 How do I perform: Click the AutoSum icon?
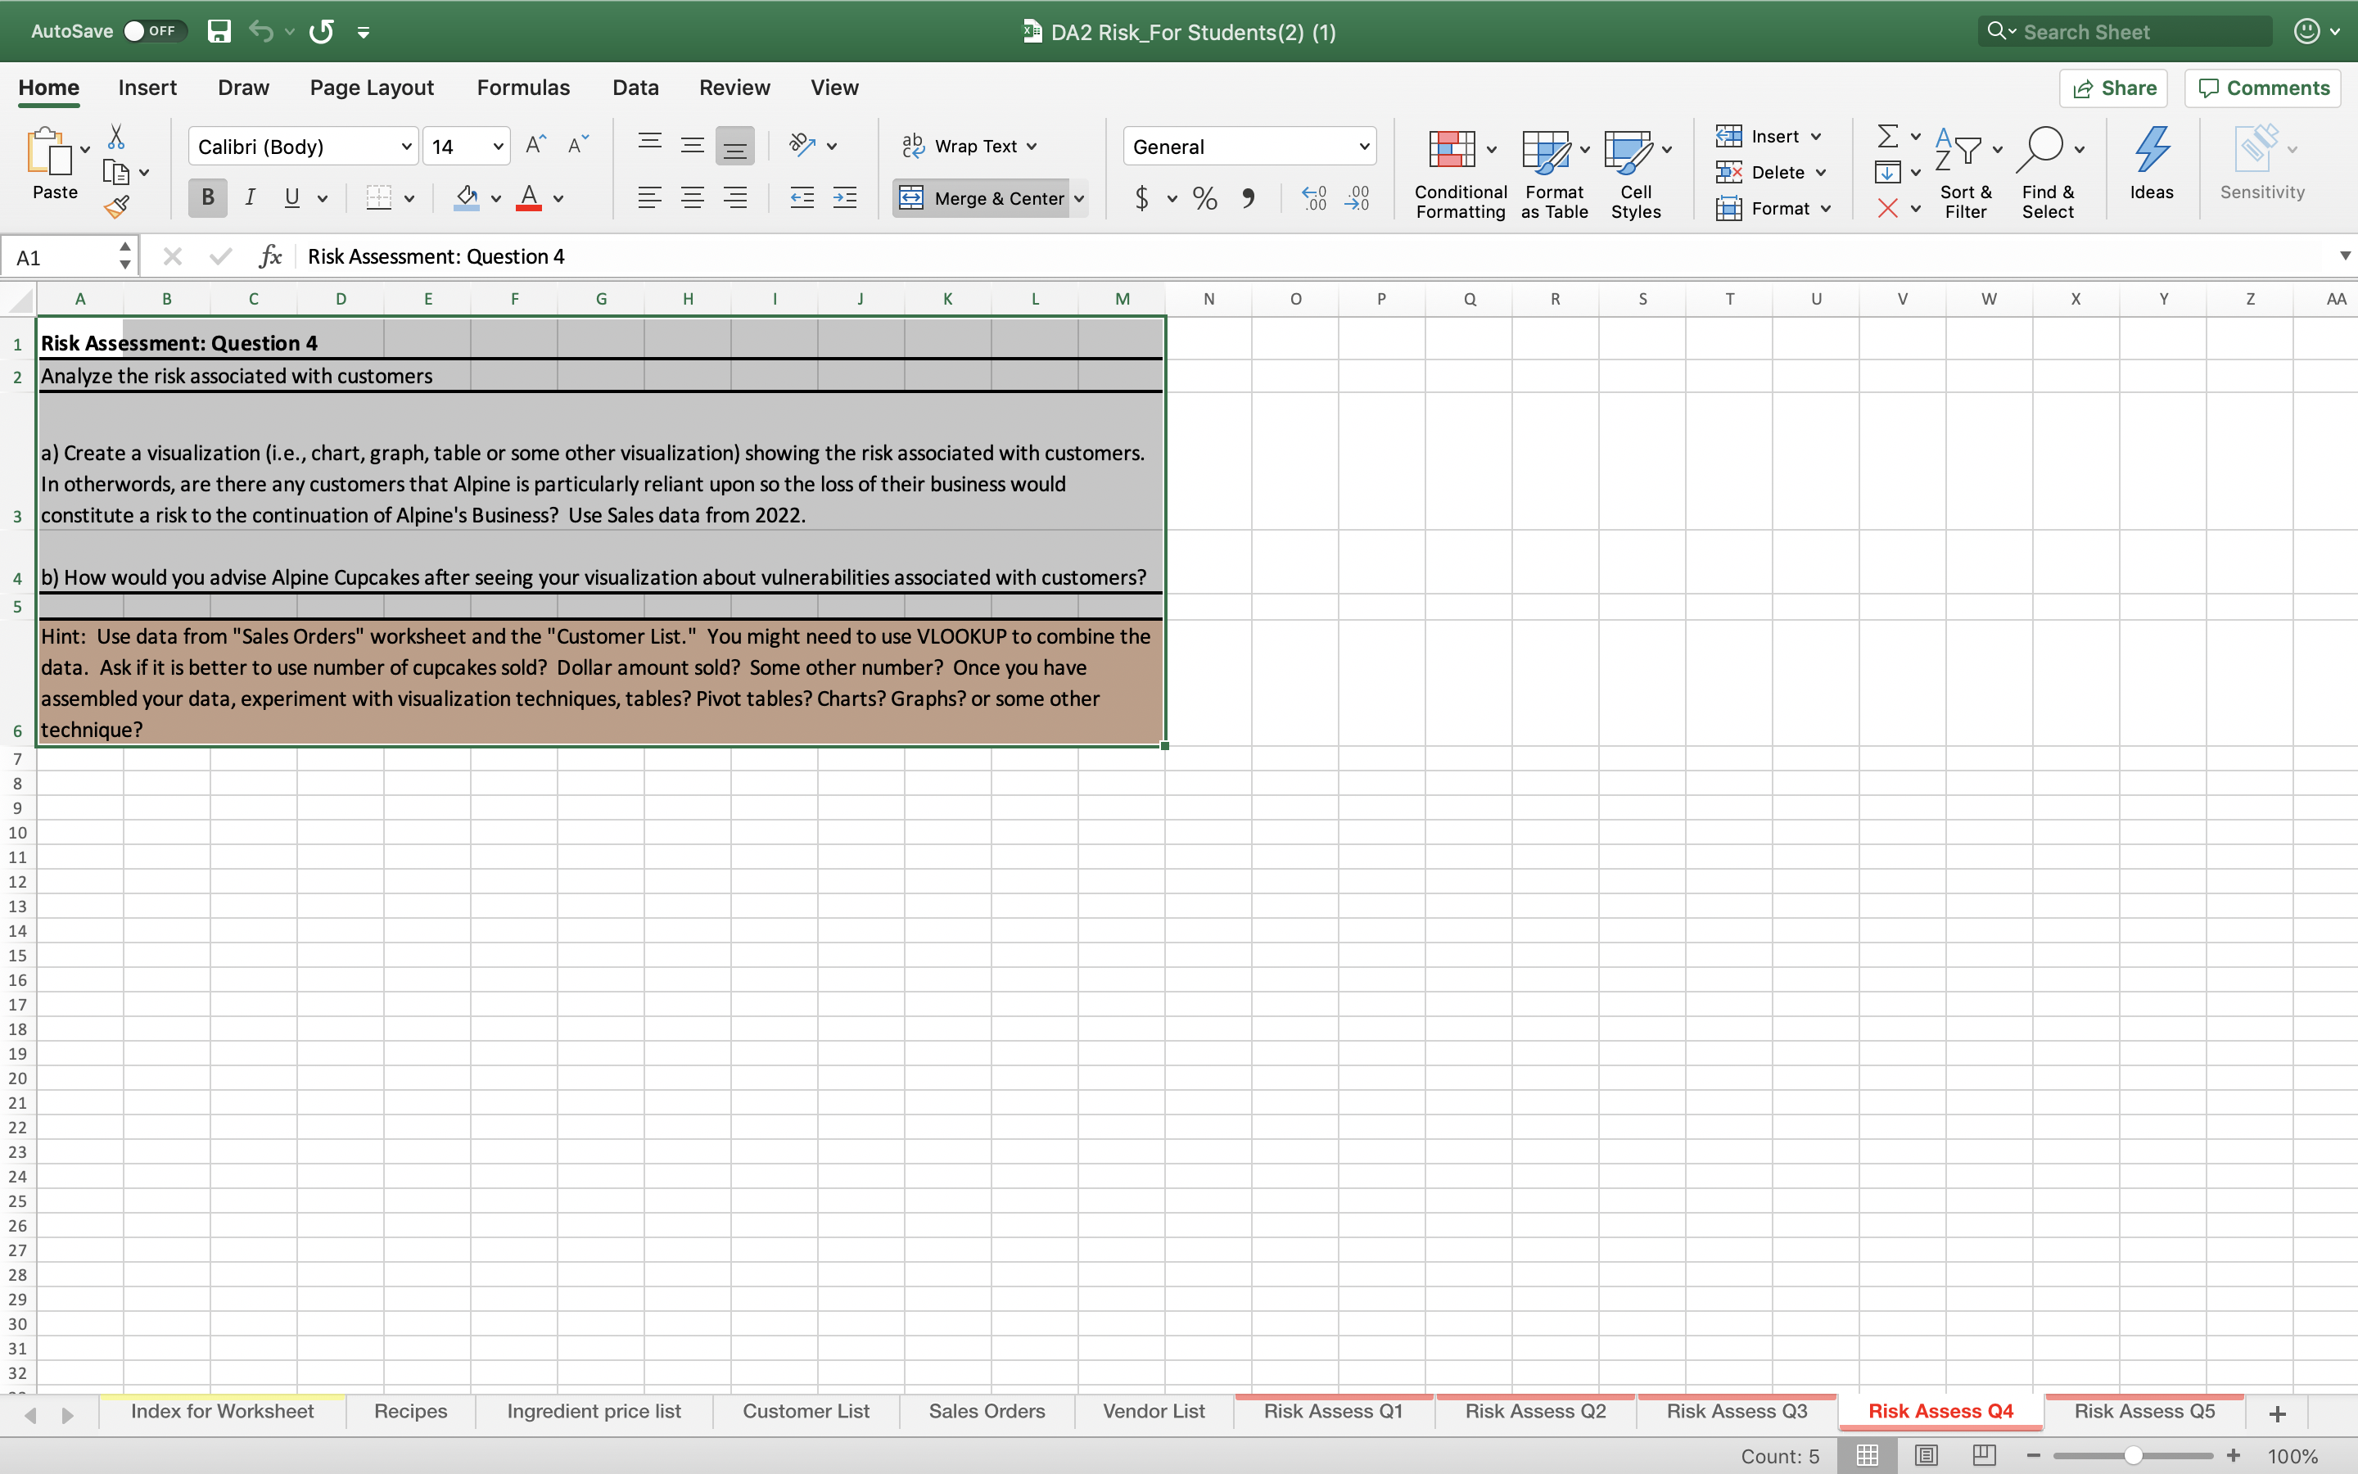click(x=1888, y=135)
